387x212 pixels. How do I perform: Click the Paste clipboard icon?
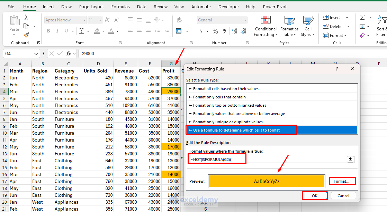[14, 20]
